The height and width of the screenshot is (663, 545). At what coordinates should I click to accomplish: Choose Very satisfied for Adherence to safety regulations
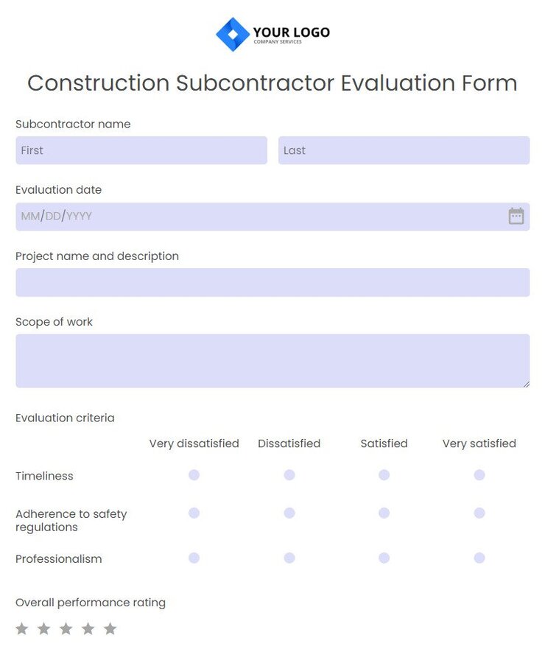pyautogui.click(x=479, y=513)
